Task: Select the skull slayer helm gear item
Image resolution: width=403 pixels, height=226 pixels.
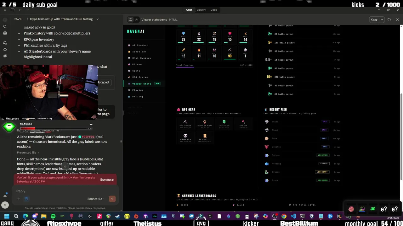Action: 185,138
